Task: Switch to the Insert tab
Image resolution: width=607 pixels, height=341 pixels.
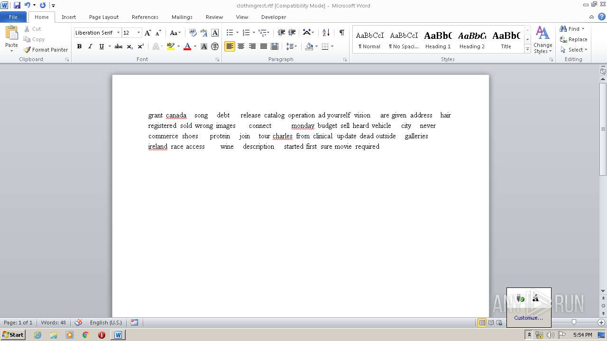Action: [69, 17]
